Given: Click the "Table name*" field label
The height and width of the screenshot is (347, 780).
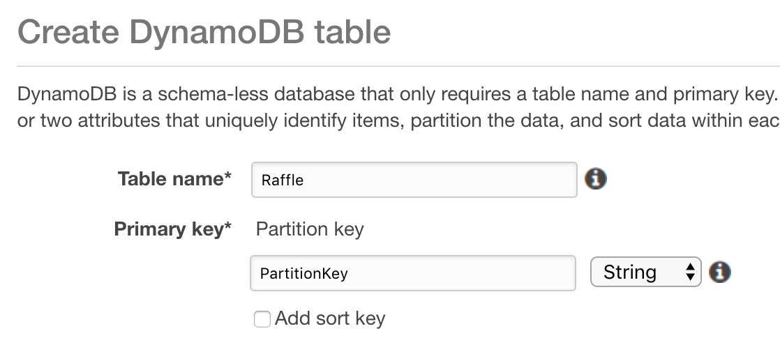Looking at the screenshot, I should pyautogui.click(x=174, y=179).
